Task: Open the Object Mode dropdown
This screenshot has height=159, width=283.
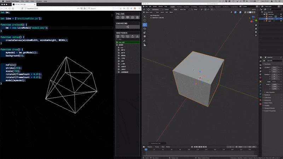Action: pos(149,12)
